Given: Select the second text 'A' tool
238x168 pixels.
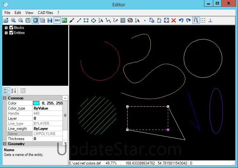Looking at the screenshot, I should (x=137, y=20).
